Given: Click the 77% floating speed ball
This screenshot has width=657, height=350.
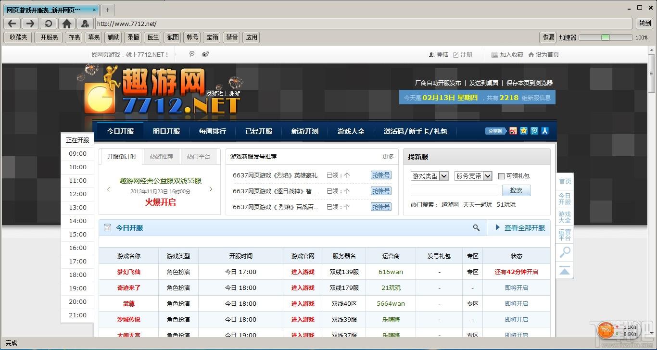Looking at the screenshot, I should [606, 330].
